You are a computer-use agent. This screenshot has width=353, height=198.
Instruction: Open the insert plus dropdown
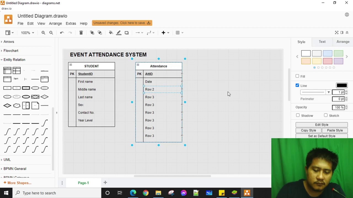point(165,33)
